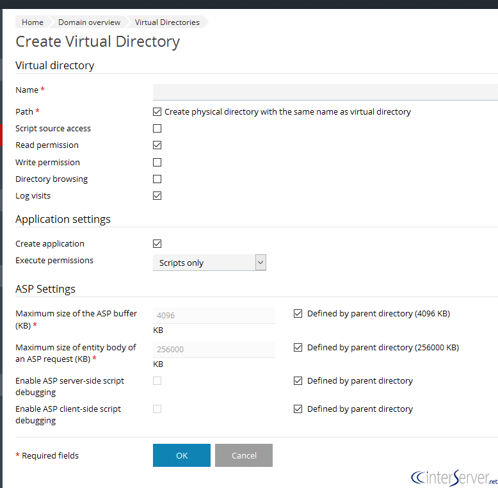Click the InterServer logo
The height and width of the screenshot is (488, 498).
[454, 478]
